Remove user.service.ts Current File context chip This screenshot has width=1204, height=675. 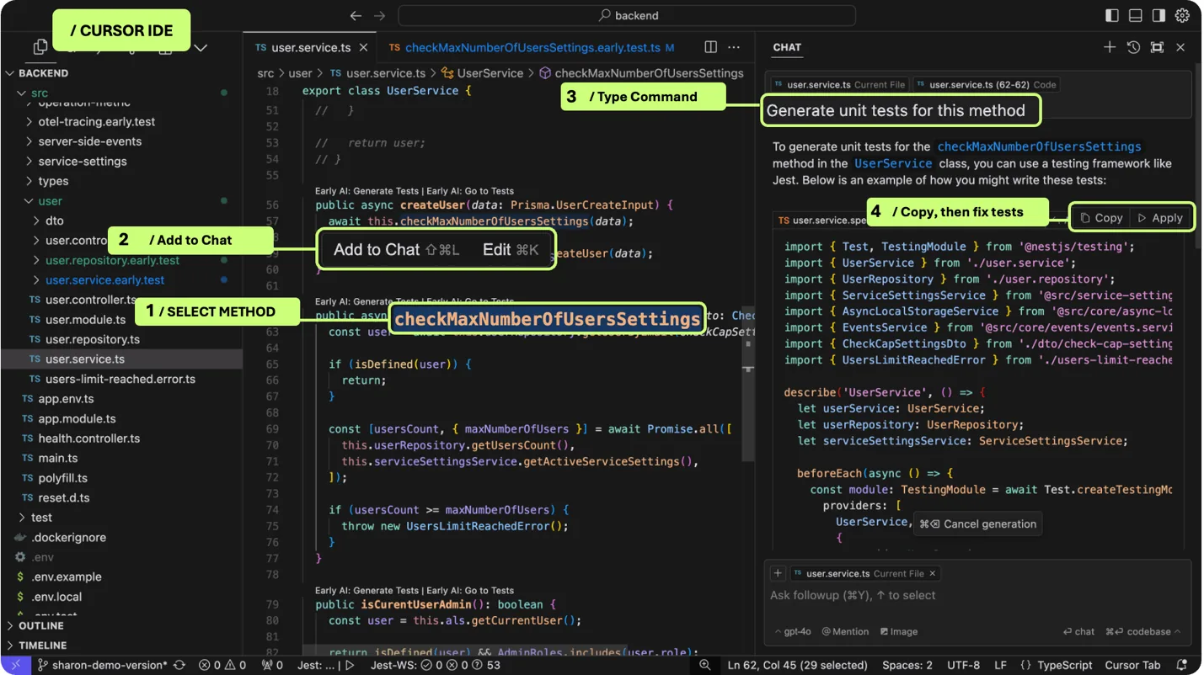click(933, 574)
